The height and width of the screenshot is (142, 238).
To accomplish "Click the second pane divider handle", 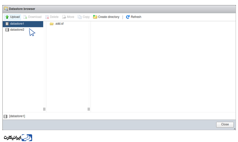I will tap(89, 109).
